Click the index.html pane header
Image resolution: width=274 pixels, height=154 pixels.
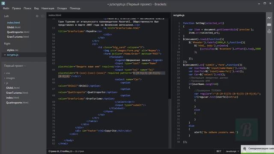[x=55, y=15]
